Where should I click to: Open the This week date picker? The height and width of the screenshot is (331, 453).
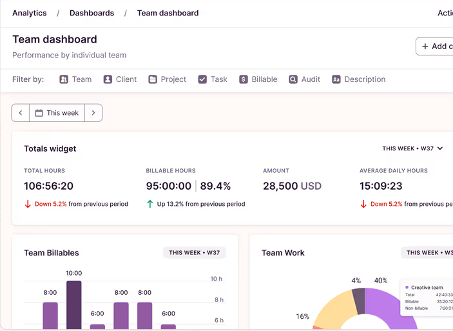point(57,113)
